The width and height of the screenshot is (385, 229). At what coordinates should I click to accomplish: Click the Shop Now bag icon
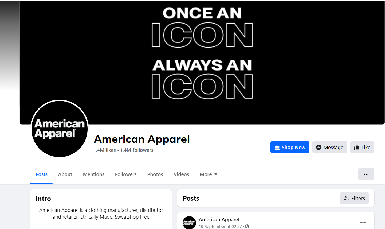(x=277, y=147)
